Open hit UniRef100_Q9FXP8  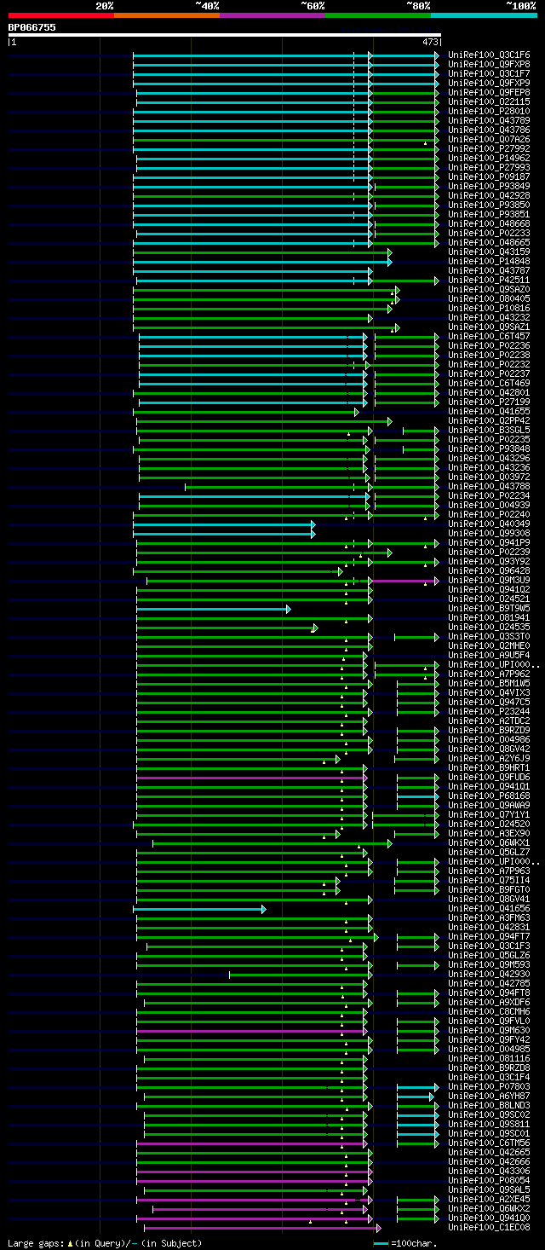click(x=489, y=64)
